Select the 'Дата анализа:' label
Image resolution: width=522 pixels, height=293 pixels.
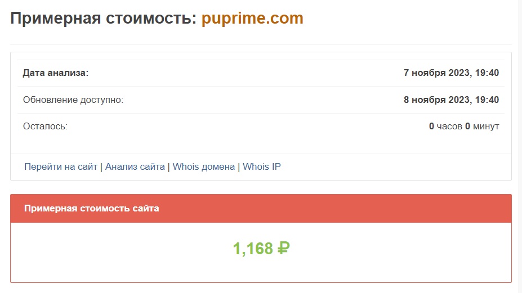(56, 73)
